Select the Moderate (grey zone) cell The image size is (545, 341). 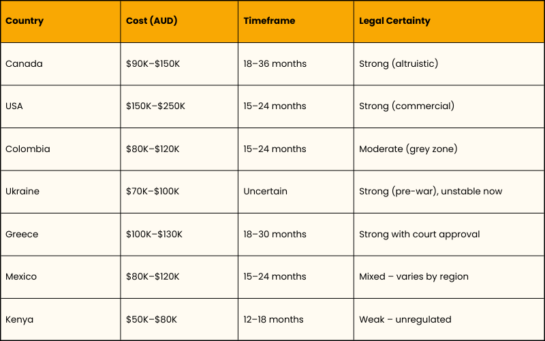(409, 149)
